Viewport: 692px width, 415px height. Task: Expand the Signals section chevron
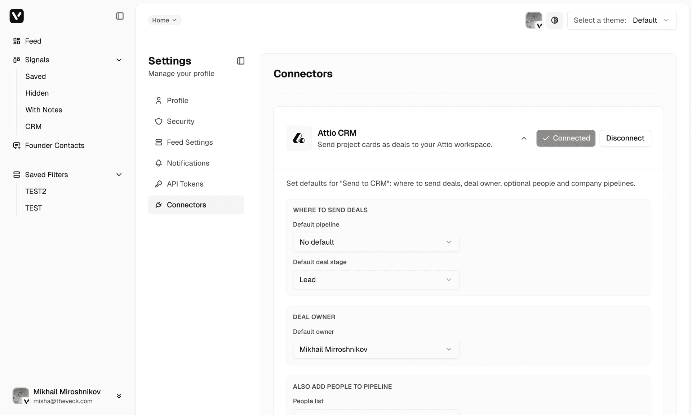pos(119,60)
